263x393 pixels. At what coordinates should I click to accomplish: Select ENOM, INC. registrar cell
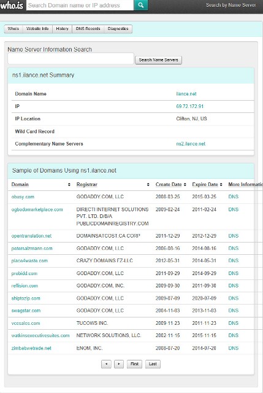tap(90, 348)
